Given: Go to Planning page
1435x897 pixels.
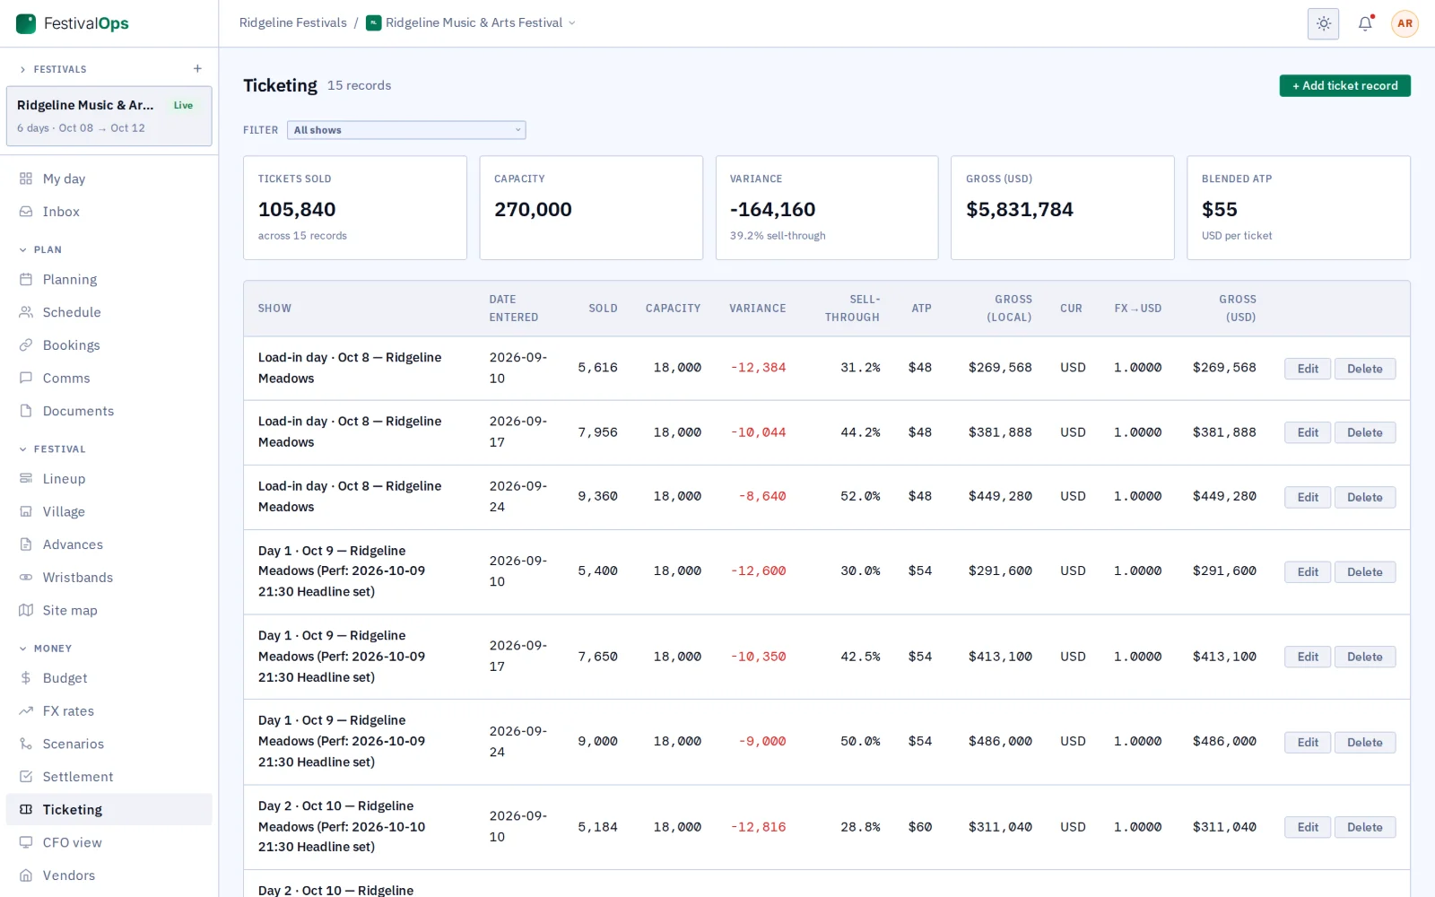Looking at the screenshot, I should [109, 280].
